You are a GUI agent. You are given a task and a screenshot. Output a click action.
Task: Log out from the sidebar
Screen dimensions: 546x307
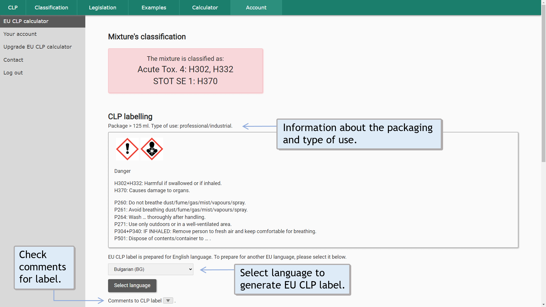(13, 73)
